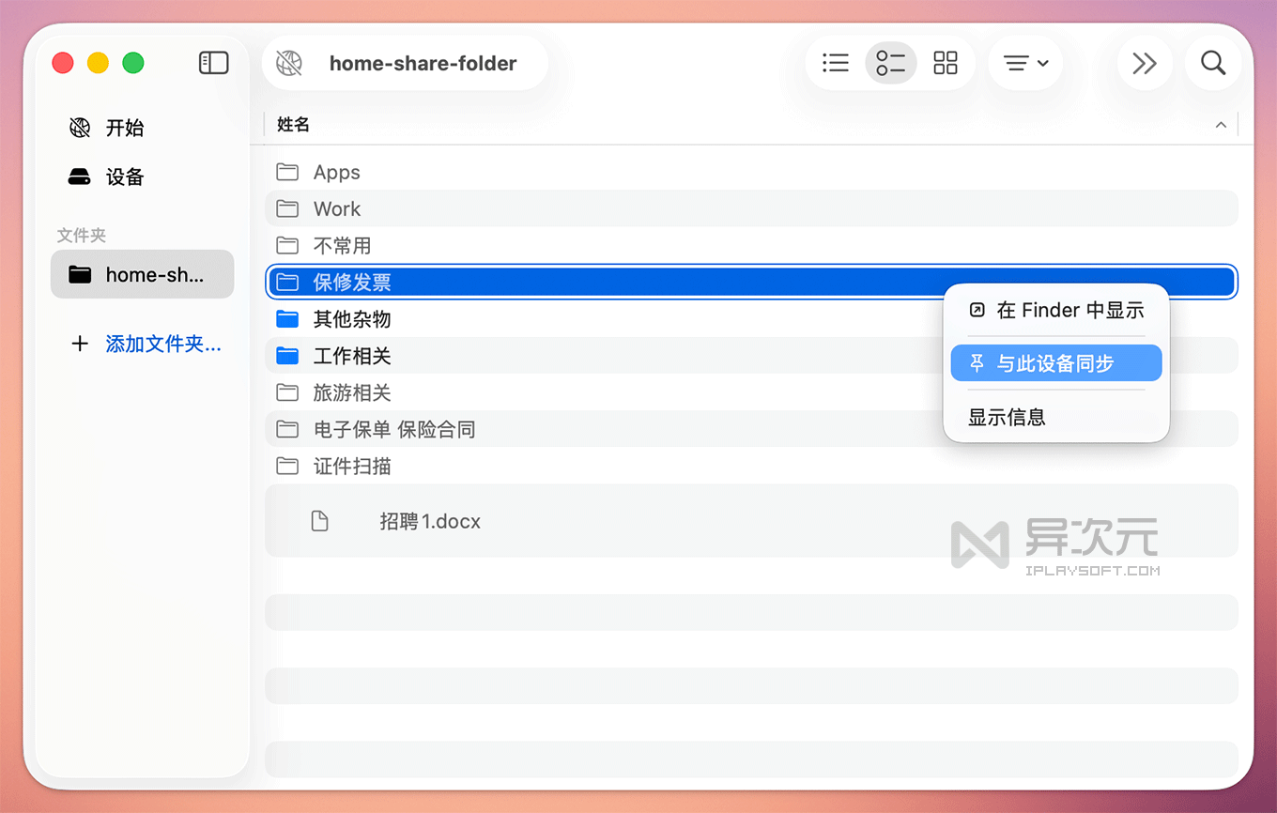Click the document icon of 招聘1.docx
The height and width of the screenshot is (813, 1277).
tap(320, 521)
